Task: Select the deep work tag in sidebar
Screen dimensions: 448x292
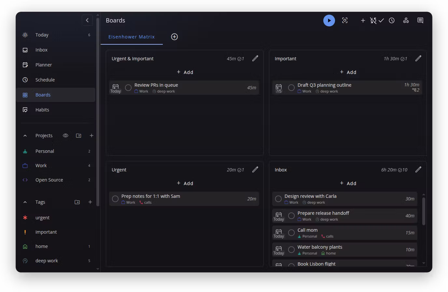Action: tap(56, 261)
